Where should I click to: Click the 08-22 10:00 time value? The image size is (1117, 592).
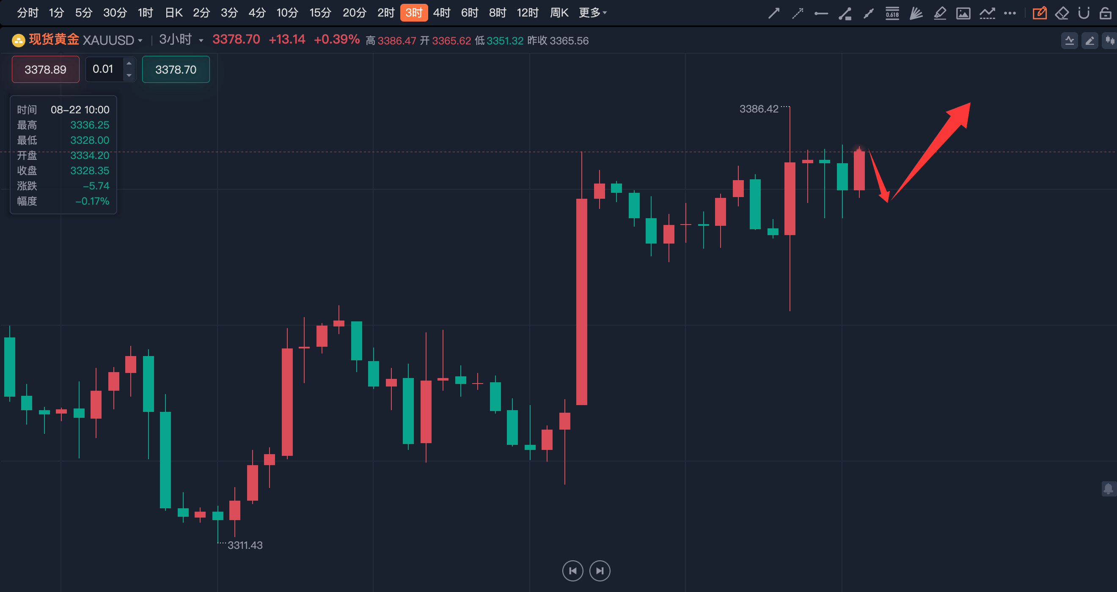80,110
